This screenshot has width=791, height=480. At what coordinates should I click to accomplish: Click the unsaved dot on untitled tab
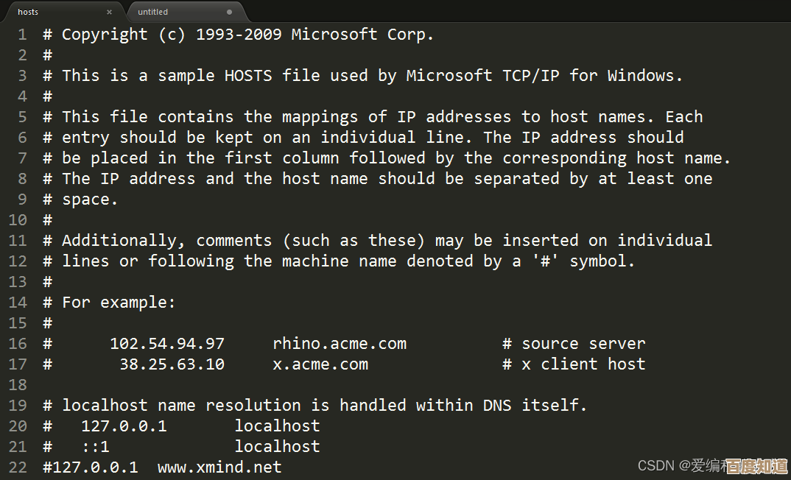point(230,12)
